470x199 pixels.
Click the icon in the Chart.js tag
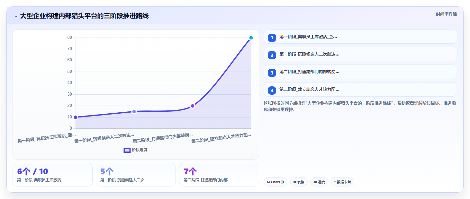point(268,182)
